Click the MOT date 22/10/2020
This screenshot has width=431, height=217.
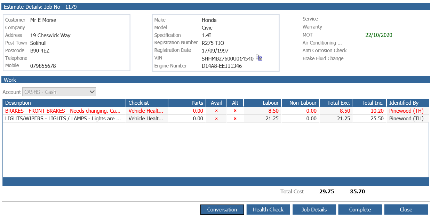click(x=379, y=35)
